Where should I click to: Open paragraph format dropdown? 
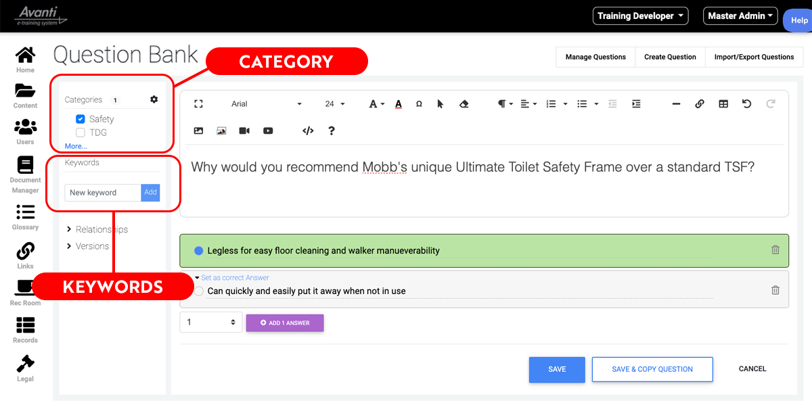click(505, 103)
